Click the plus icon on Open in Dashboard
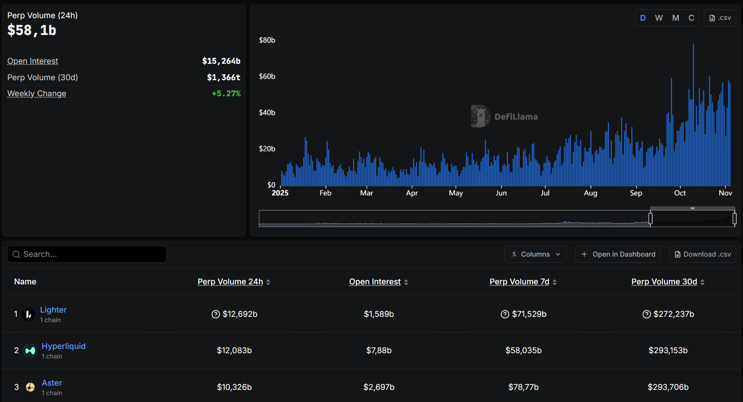 584,254
